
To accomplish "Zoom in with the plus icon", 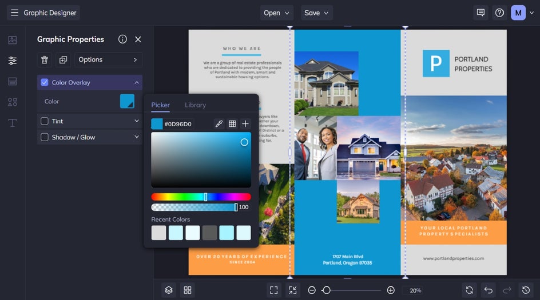I will [391, 290].
